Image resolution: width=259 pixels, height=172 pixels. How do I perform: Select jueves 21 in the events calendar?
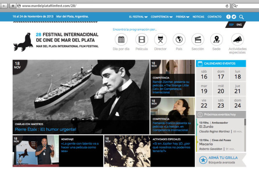[x=238, y=89]
